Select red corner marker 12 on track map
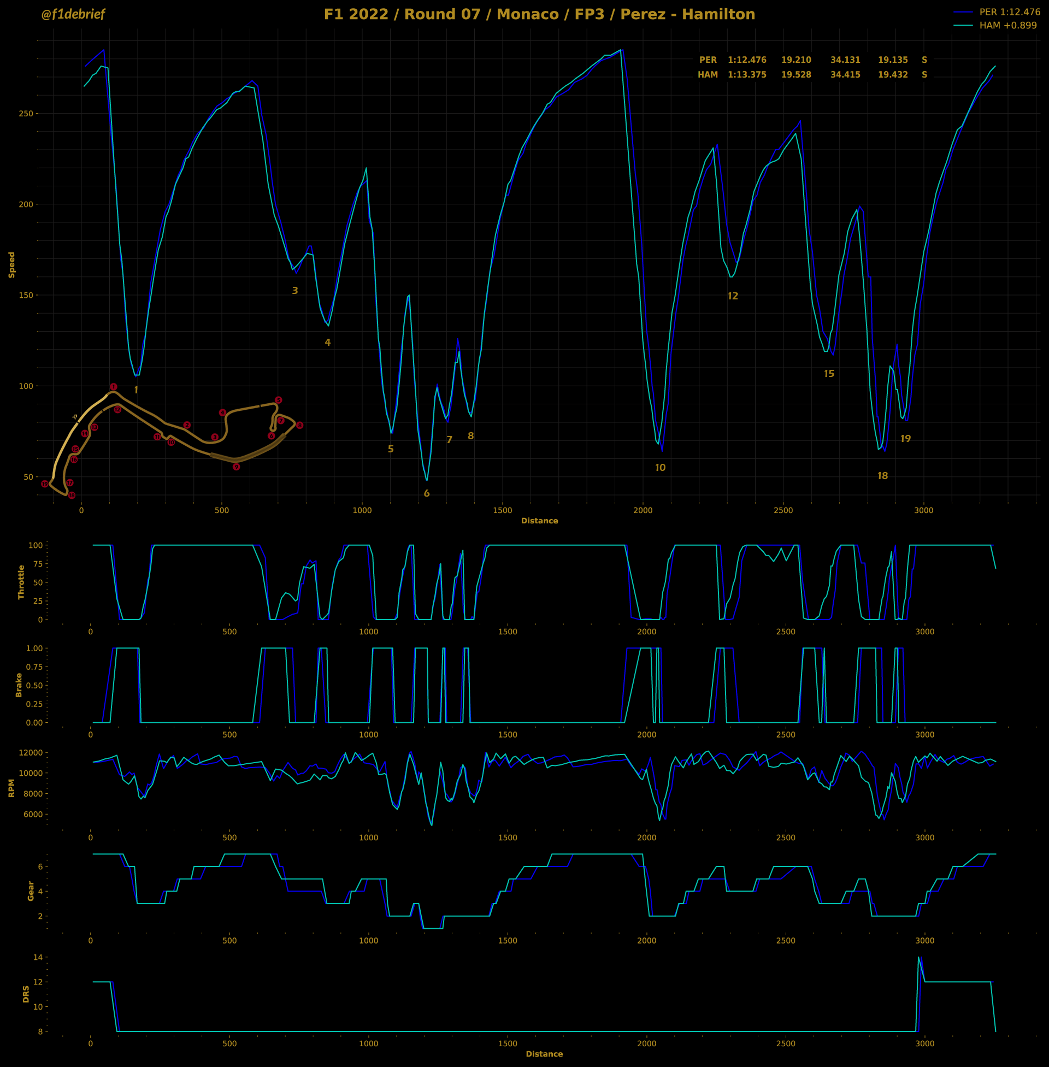Image resolution: width=1049 pixels, height=1067 pixels. [117, 410]
